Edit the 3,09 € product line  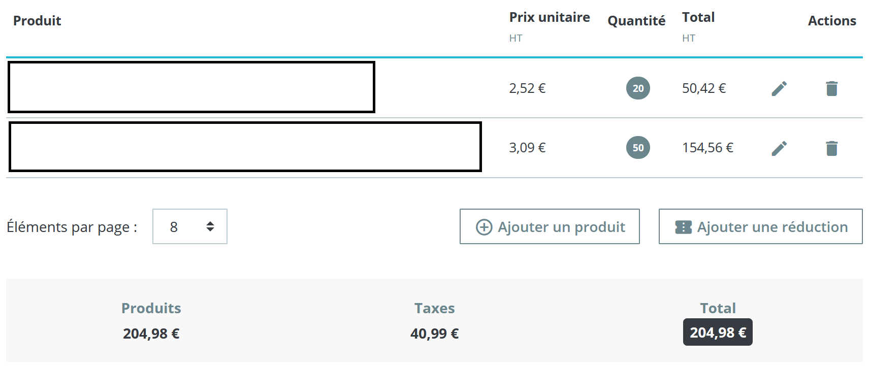tap(780, 148)
